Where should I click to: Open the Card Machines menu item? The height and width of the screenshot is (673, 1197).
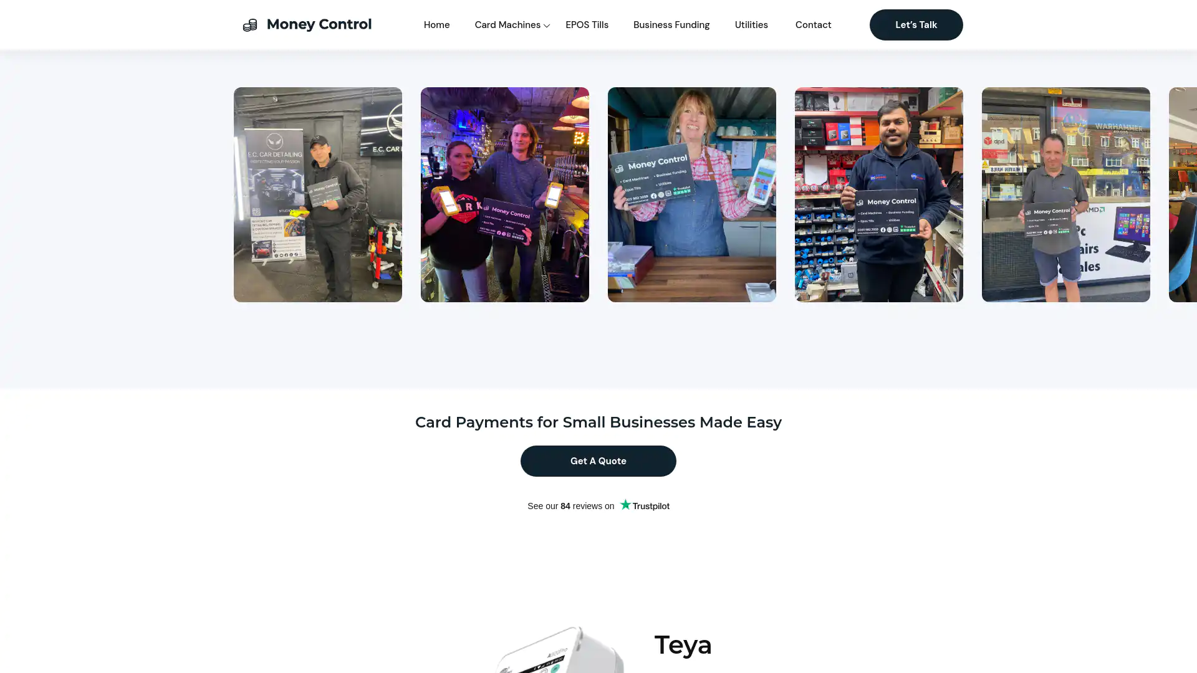tap(507, 25)
